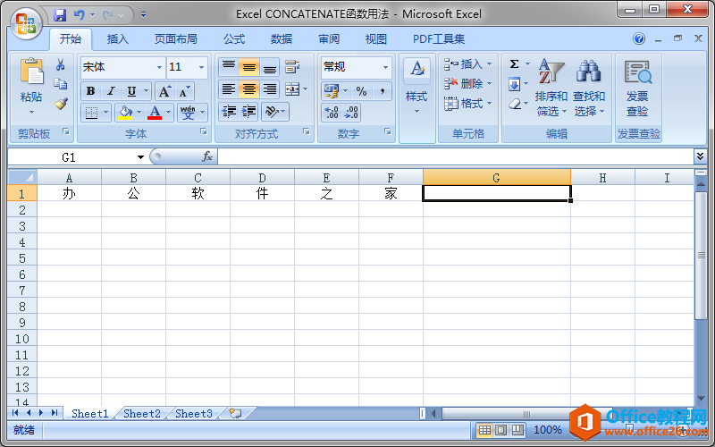Apply cell borders button
715x447 pixels.
(92, 113)
